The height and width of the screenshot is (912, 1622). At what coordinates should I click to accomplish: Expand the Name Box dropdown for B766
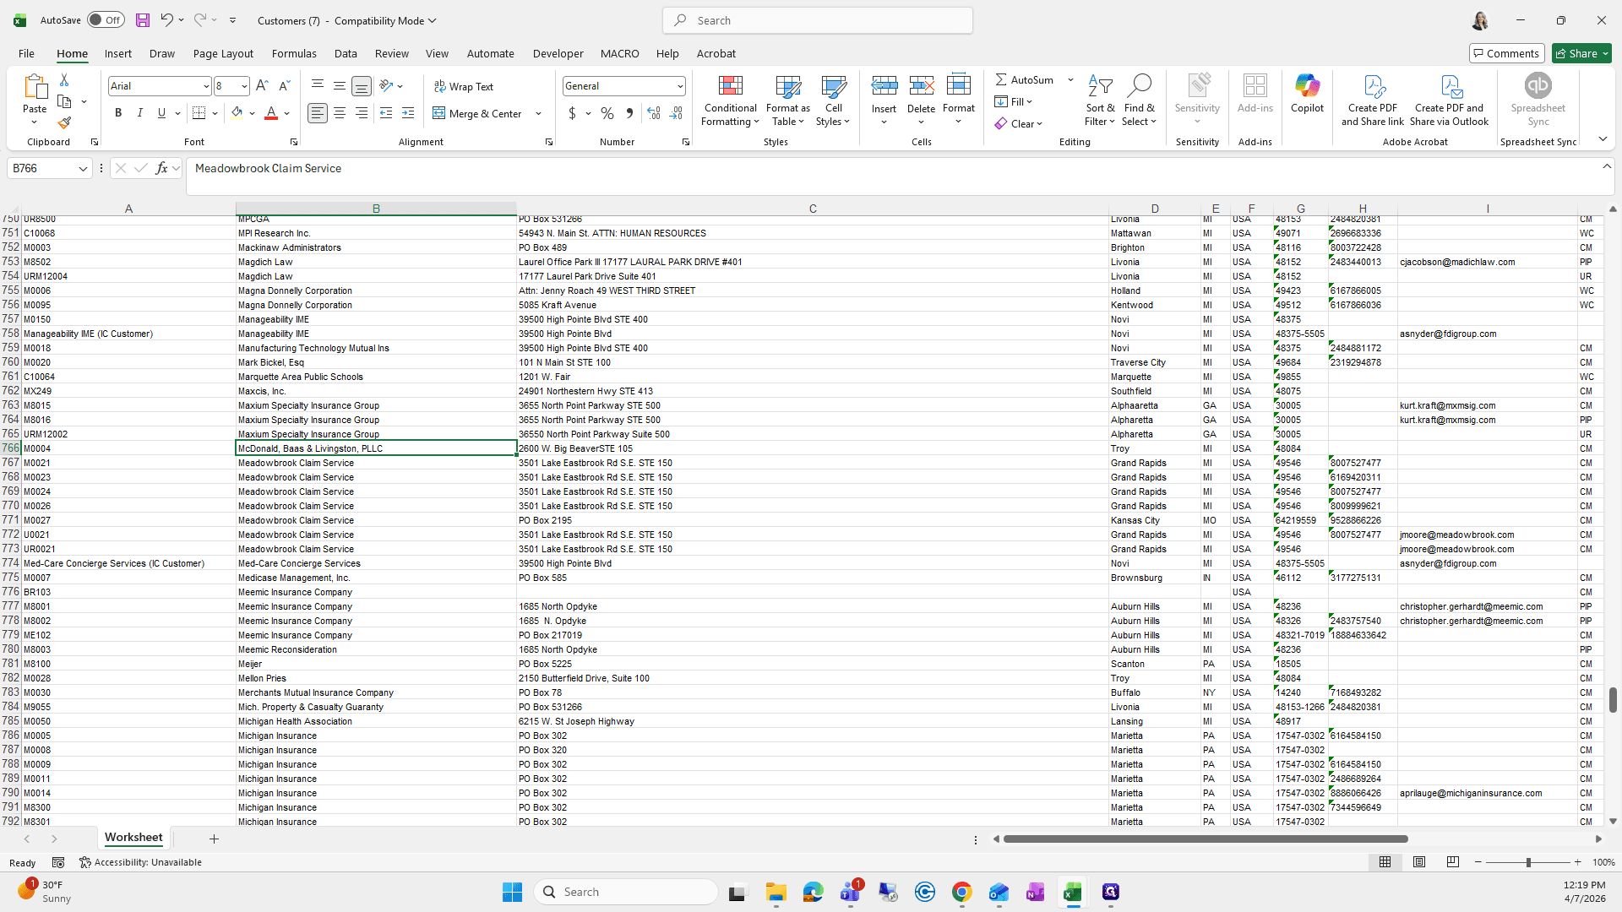(x=83, y=169)
